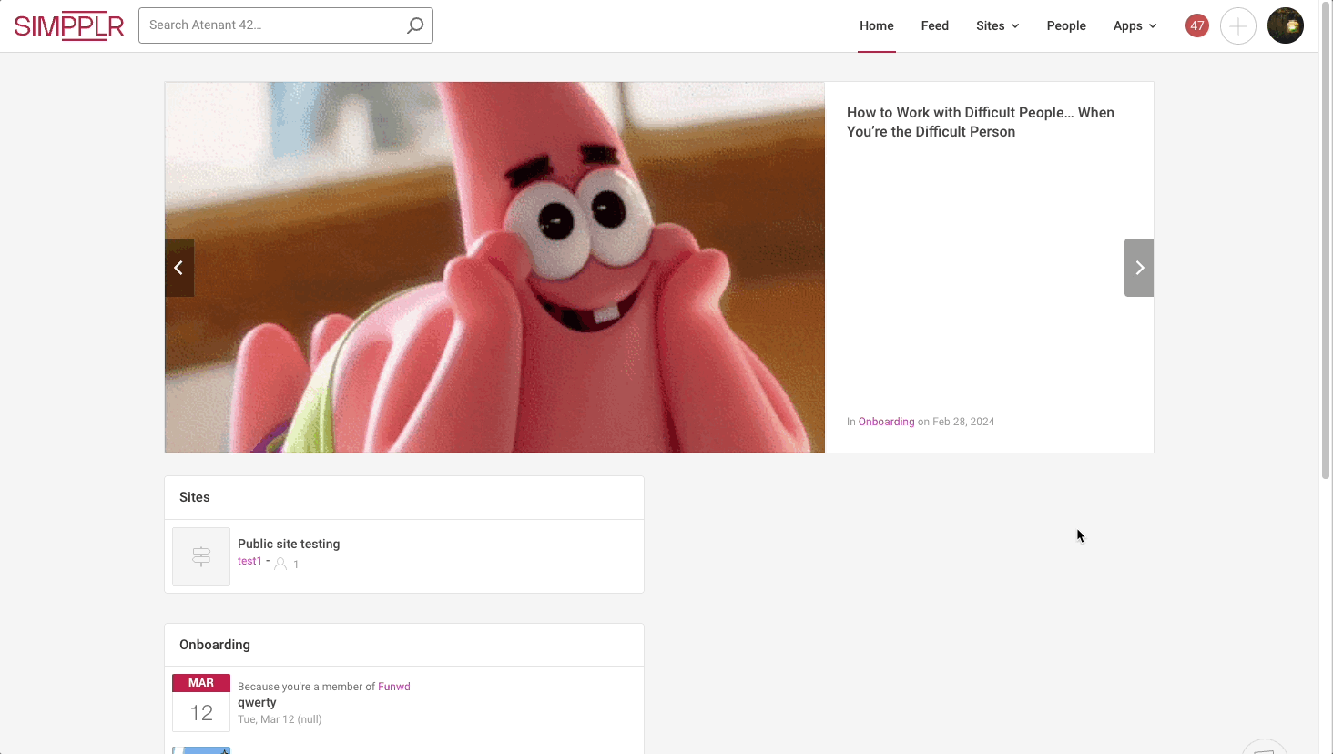The image size is (1333, 754).
Task: Go back using the left carousel arrow
Action: 178,267
